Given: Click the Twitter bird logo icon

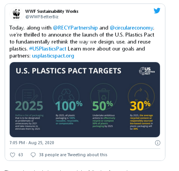Looking at the screenshot, I should pyautogui.click(x=157, y=10).
